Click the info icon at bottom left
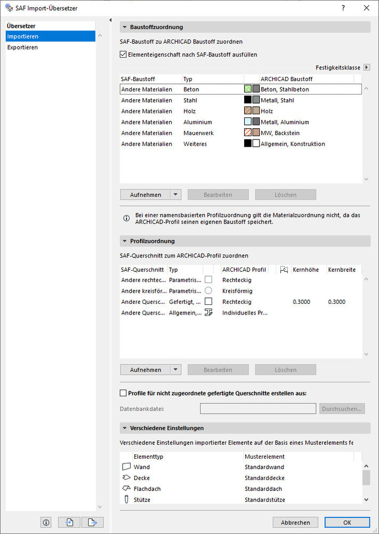 tap(46, 522)
